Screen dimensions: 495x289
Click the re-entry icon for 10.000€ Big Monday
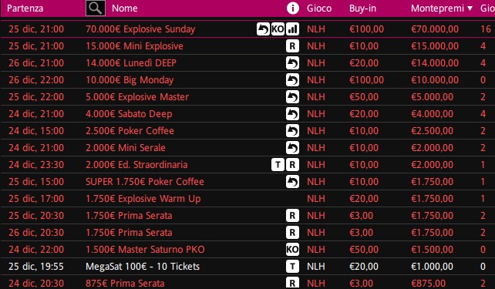coord(293,80)
